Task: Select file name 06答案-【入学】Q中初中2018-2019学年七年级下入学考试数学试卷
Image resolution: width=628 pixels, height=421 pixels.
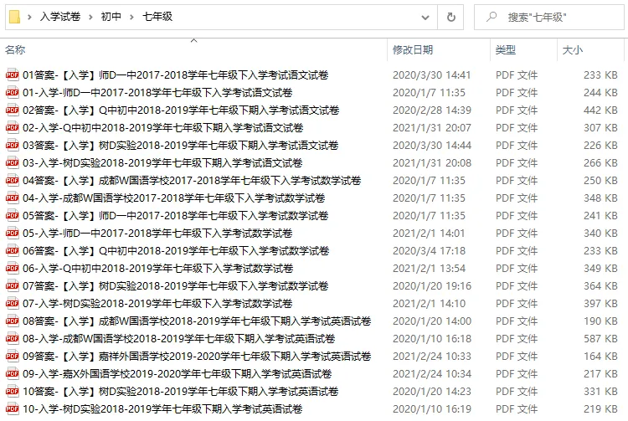Action: [176, 251]
